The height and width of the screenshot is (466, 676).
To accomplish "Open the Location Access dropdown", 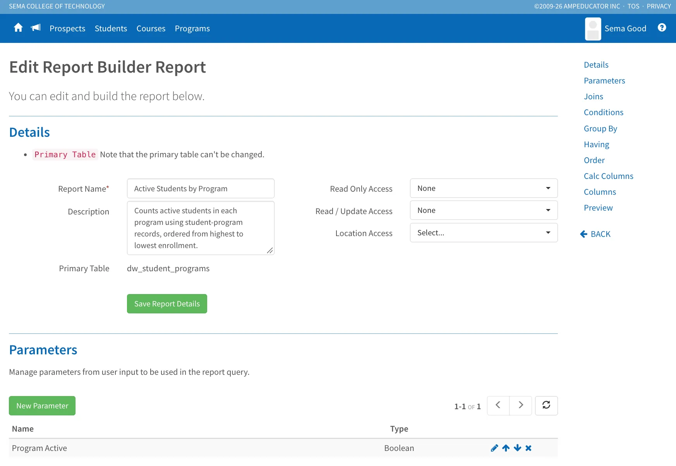I will point(484,233).
